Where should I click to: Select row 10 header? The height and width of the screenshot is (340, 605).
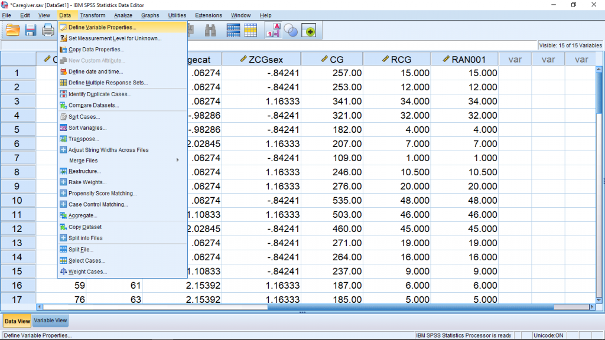point(18,201)
